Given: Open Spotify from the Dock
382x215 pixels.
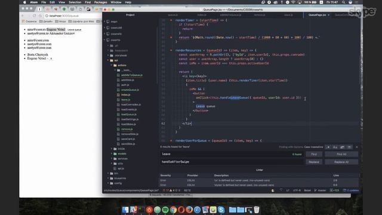Looking at the screenshot, I should tap(165, 210).
